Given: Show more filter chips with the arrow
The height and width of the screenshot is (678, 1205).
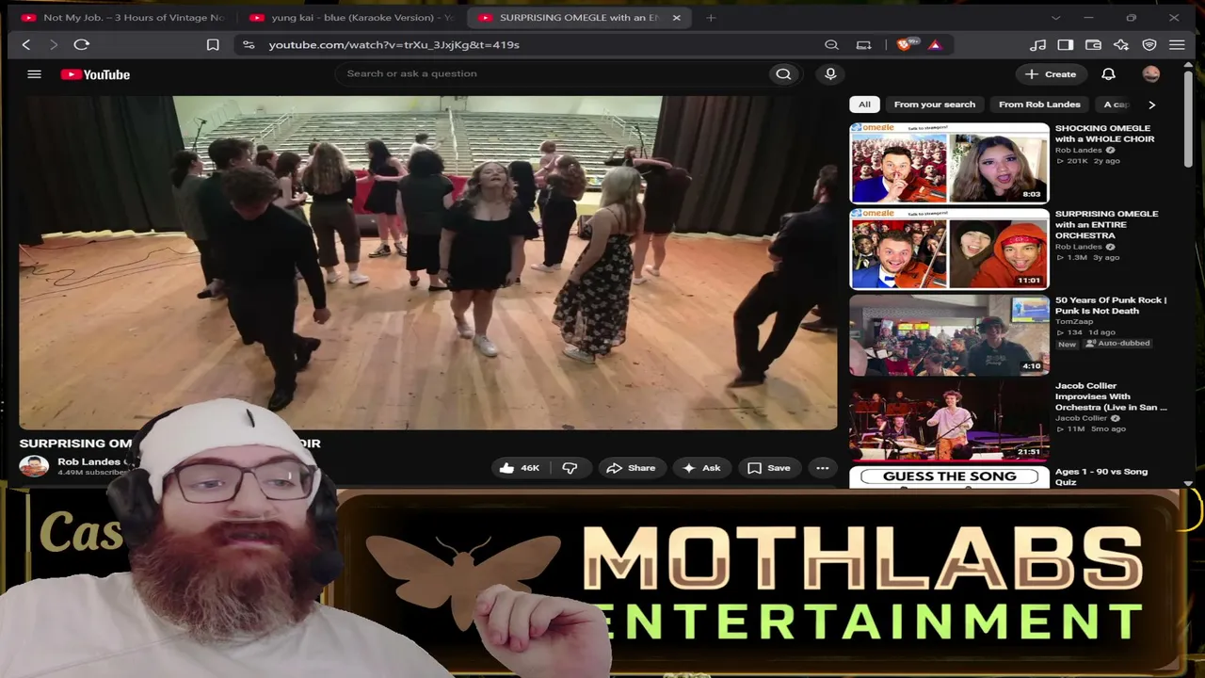Looking at the screenshot, I should point(1151,105).
